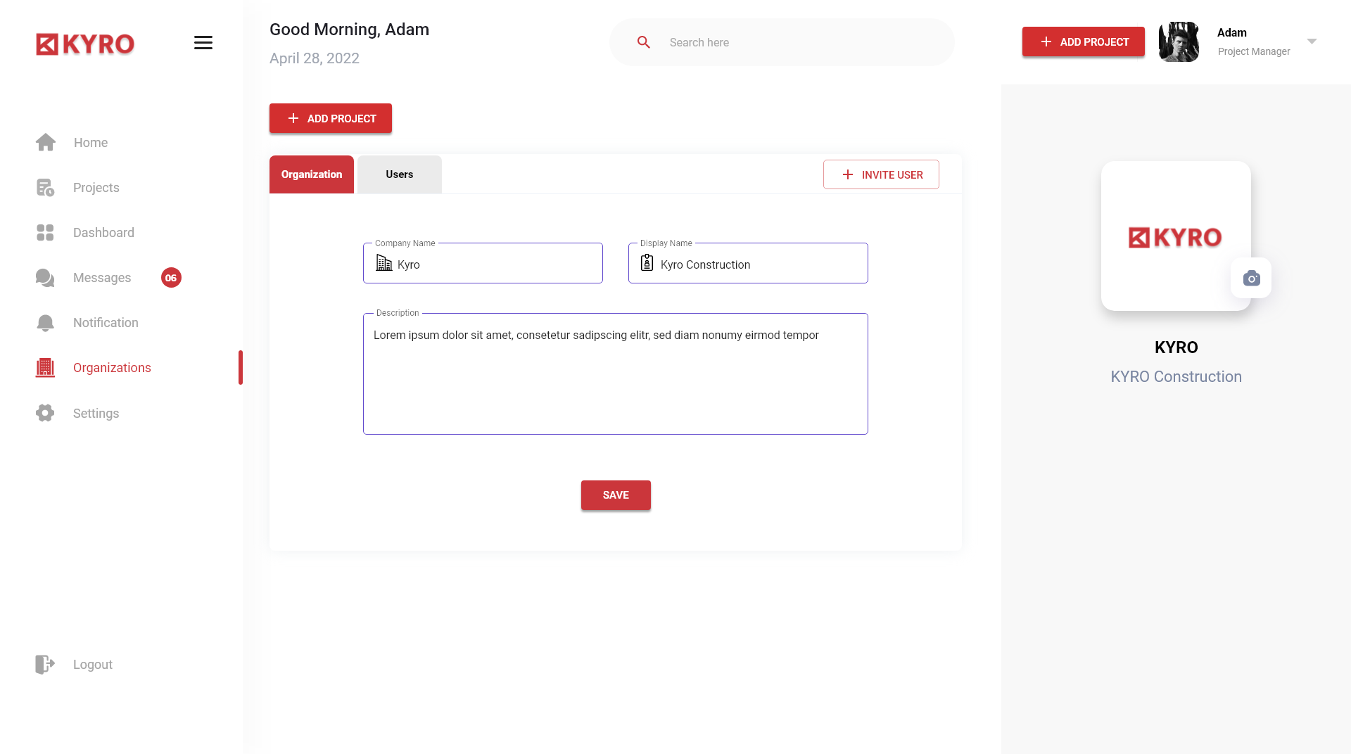
Task: Click the search magnifier icon
Action: click(x=644, y=42)
